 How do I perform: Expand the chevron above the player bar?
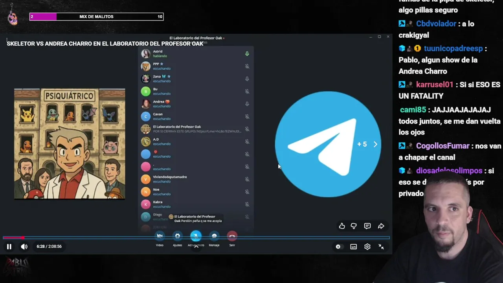click(196, 246)
